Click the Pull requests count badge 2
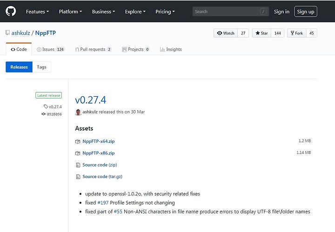 point(109,49)
